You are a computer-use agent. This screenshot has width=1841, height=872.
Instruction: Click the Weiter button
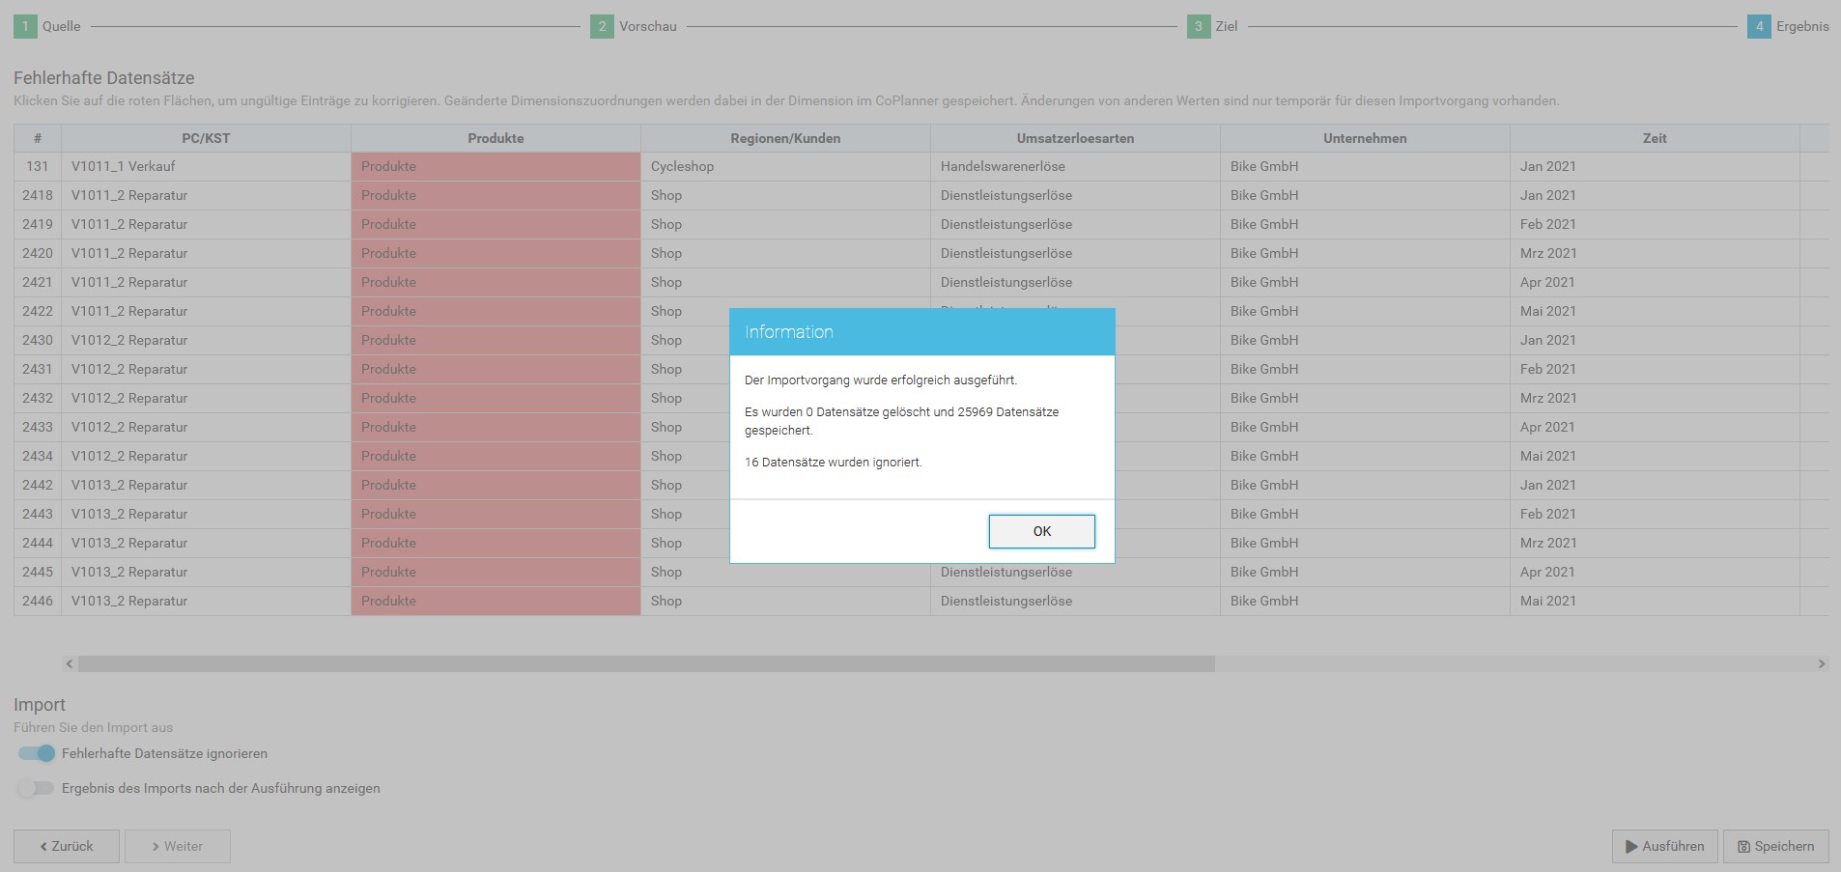click(x=178, y=846)
